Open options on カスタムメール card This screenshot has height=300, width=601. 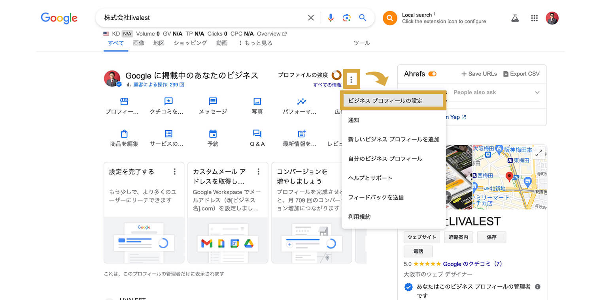(258, 172)
